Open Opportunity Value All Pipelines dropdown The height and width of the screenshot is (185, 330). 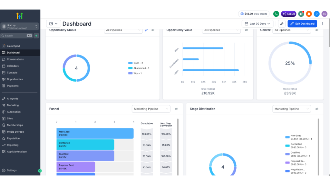pos(221,30)
